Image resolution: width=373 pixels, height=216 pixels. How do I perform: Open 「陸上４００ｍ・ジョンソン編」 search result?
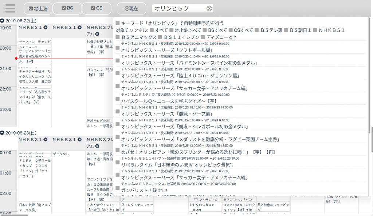pos(180,76)
